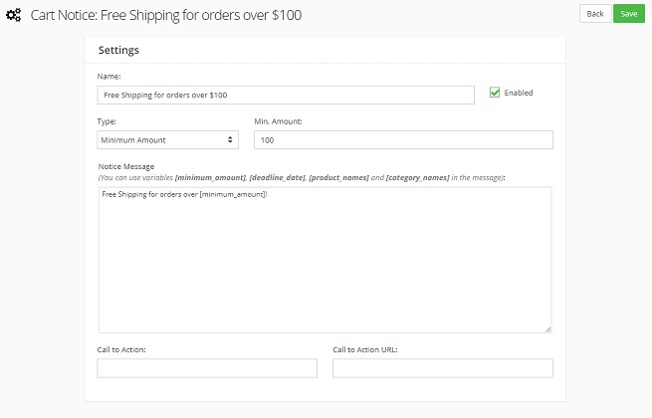Screen dimensions: 652x418
Task: Click the Min. Amount field containing 100
Action: coord(403,140)
